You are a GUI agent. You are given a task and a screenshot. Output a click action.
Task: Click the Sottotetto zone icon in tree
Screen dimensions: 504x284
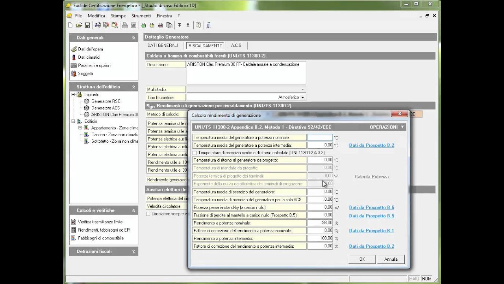click(87, 141)
